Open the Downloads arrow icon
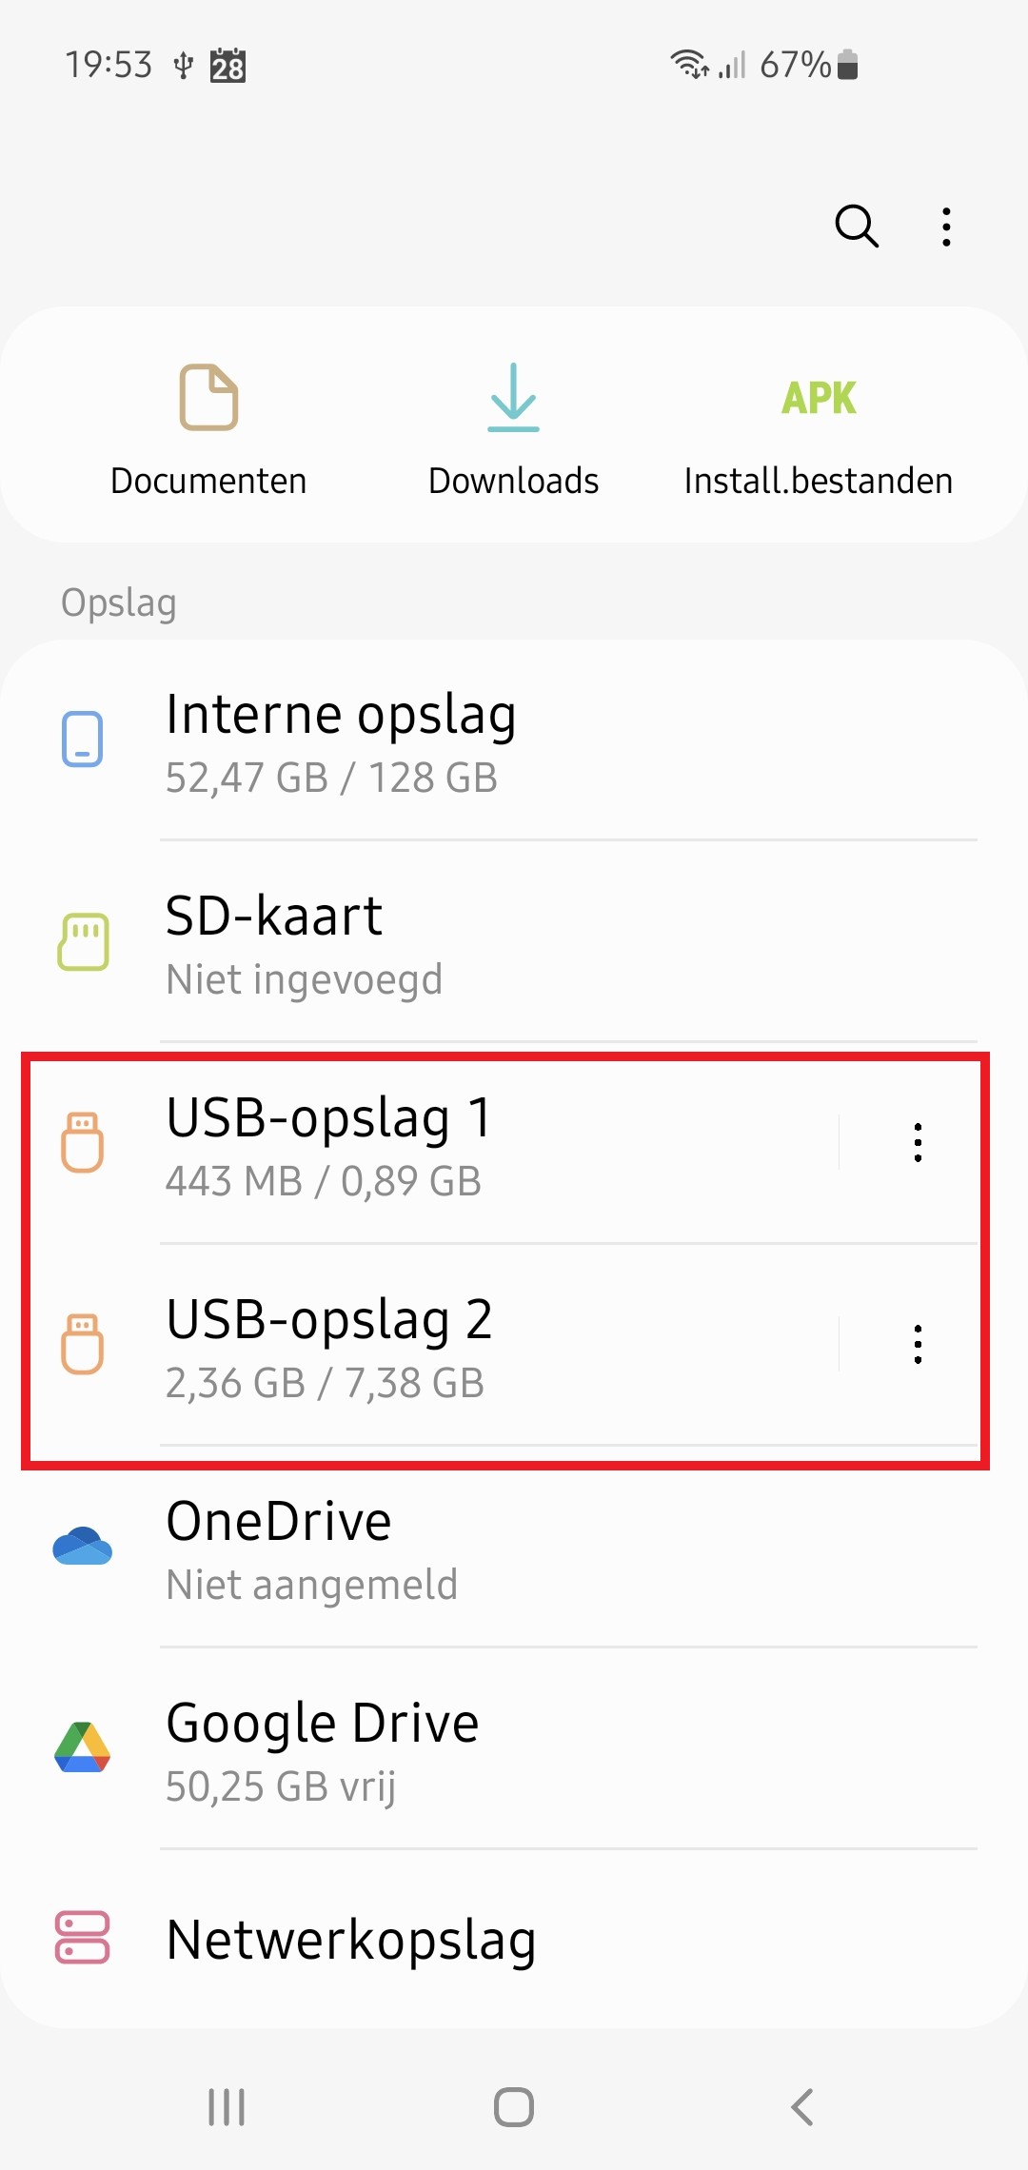This screenshot has width=1028, height=2170. 513,397
